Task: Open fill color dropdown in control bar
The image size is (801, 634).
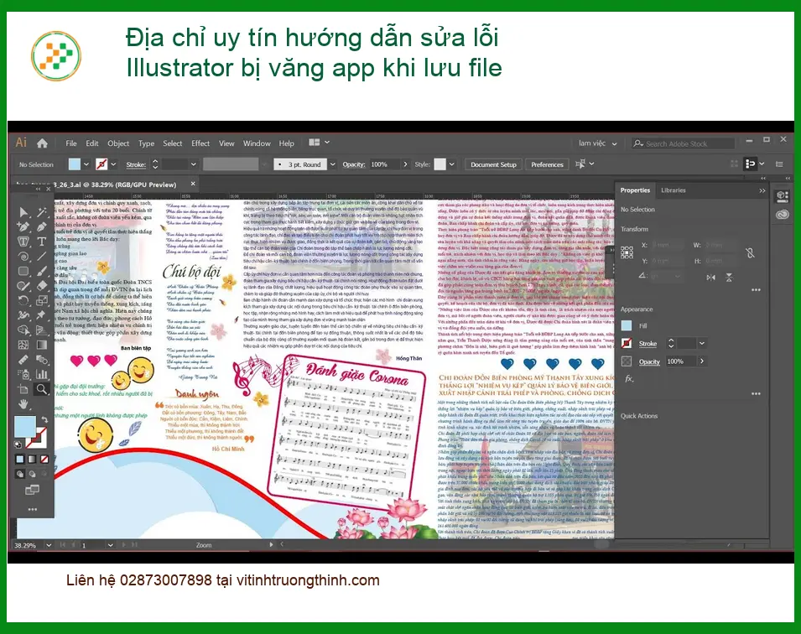Action: click(x=86, y=164)
